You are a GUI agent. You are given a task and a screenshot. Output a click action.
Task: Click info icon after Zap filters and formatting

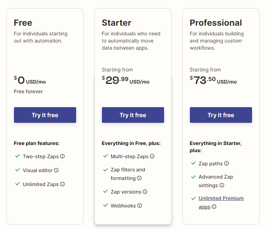(139, 178)
